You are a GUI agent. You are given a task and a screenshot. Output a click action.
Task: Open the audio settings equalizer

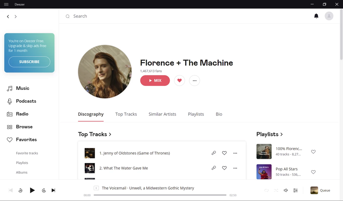[295, 190]
